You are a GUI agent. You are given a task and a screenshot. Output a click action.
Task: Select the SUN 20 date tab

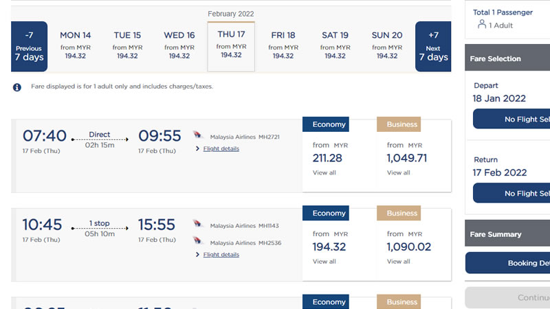[x=387, y=45]
